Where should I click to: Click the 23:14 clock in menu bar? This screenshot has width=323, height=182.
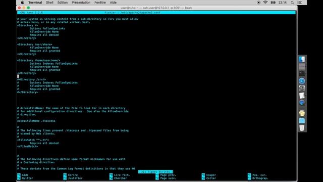[283, 3]
